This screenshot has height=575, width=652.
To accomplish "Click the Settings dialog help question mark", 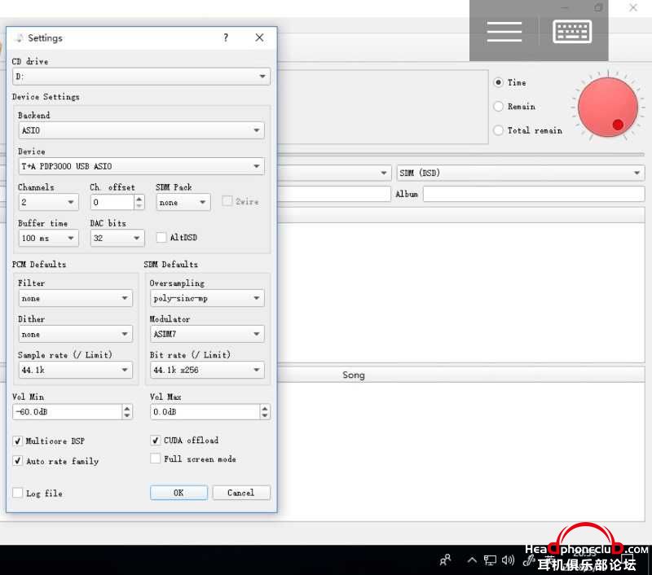I will coord(226,37).
